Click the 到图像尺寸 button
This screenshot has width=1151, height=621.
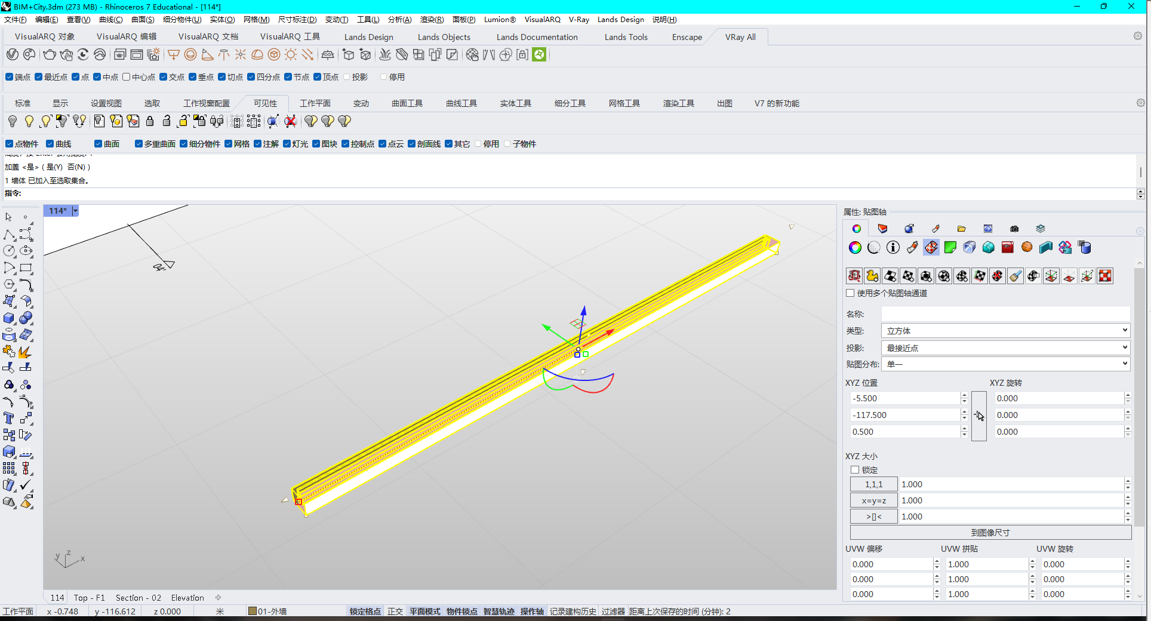click(x=990, y=533)
